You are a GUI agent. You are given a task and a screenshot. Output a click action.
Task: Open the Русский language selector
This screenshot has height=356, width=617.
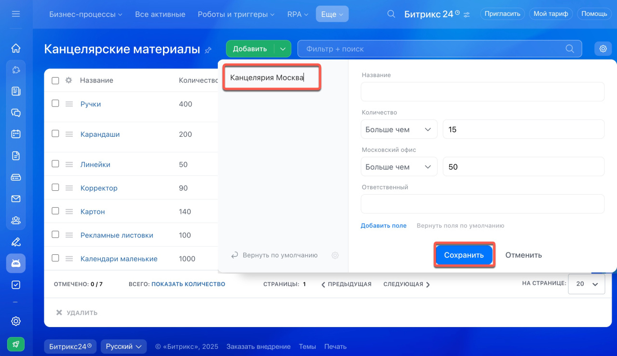[123, 346]
